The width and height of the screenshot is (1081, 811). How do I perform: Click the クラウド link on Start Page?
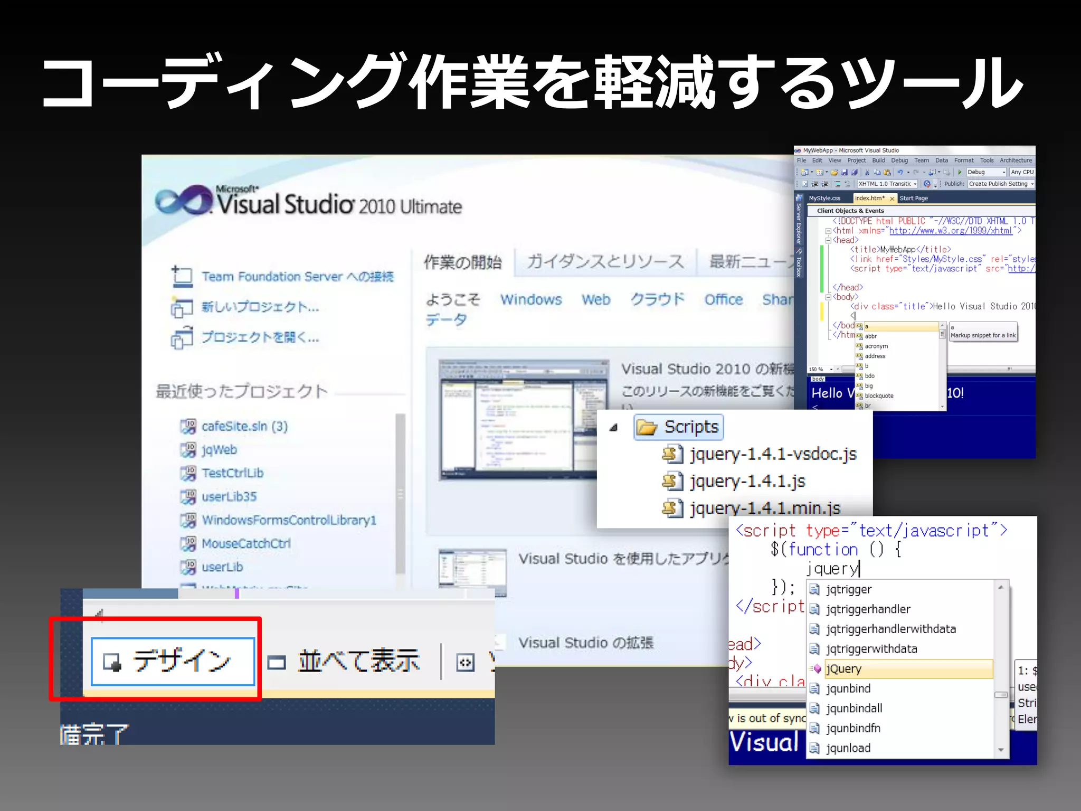coord(657,299)
